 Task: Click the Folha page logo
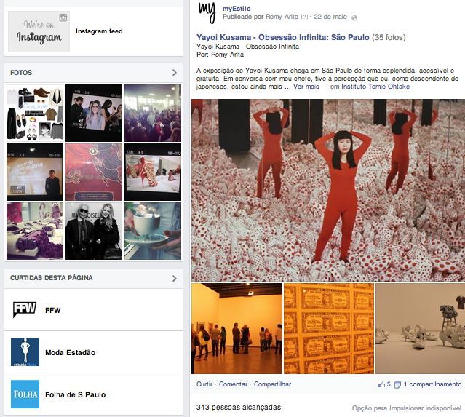(25, 394)
